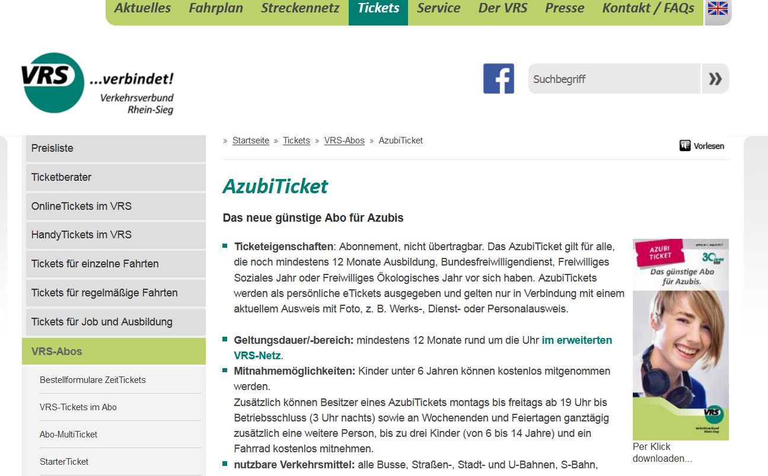The height and width of the screenshot is (476, 768).
Task: Open the Aktuelles menu
Action: click(142, 8)
